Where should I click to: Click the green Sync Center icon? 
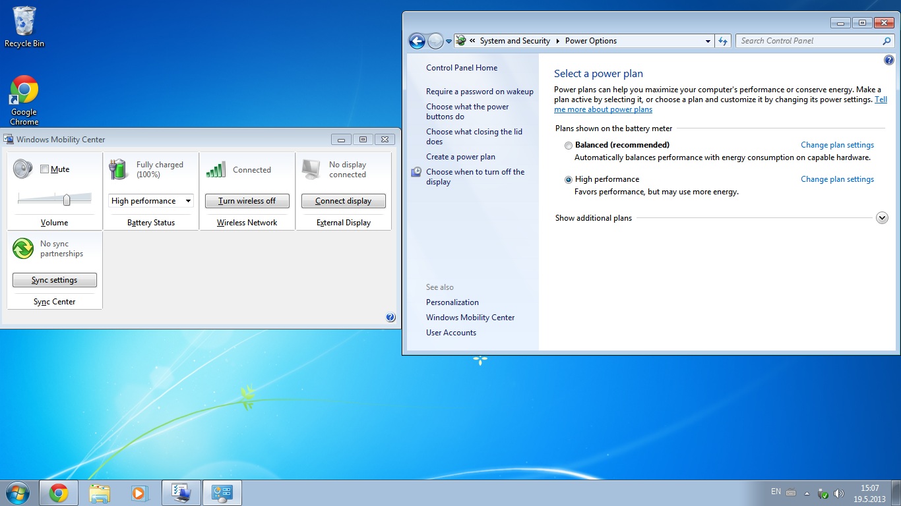pos(23,248)
